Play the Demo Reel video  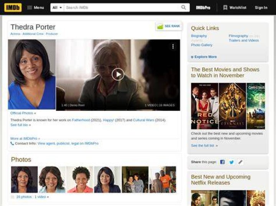[x=118, y=75]
